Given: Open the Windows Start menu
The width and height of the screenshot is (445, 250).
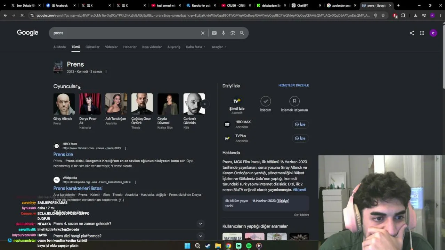Looking at the screenshot, I should click(187, 246).
